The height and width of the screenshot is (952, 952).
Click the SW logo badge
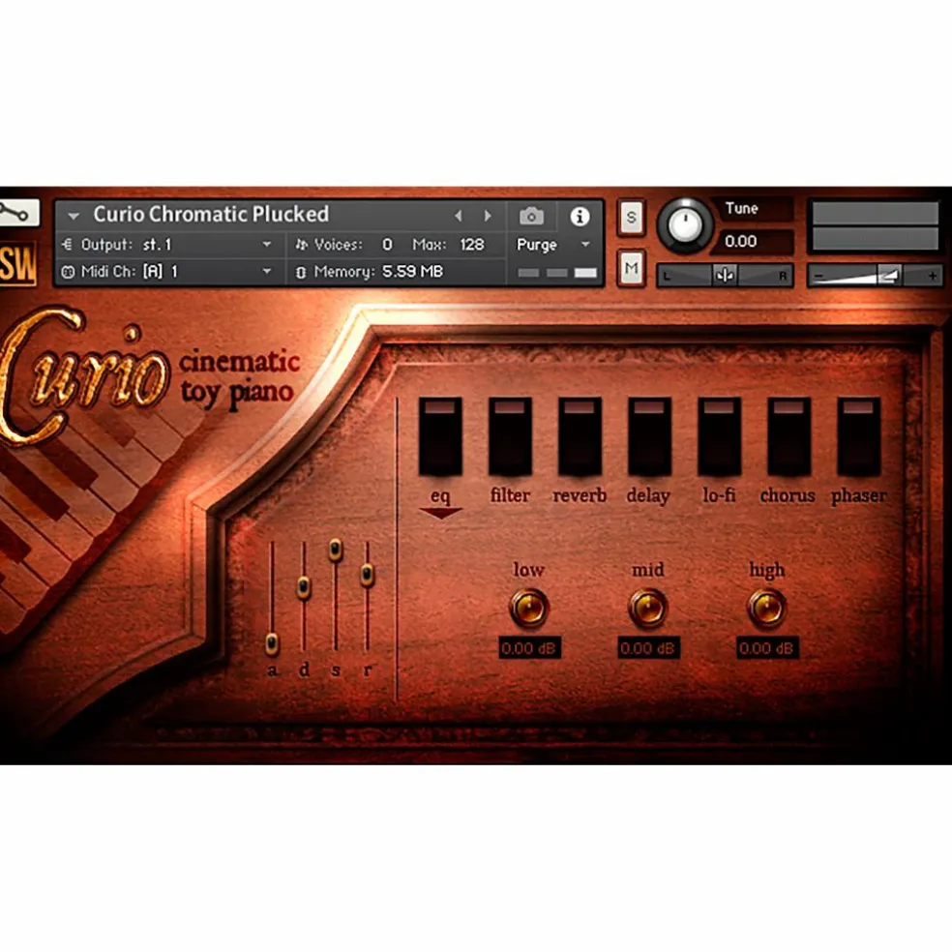point(18,264)
